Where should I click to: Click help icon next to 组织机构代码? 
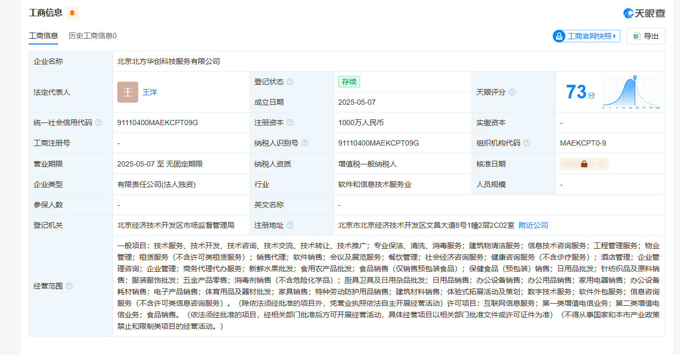(527, 143)
